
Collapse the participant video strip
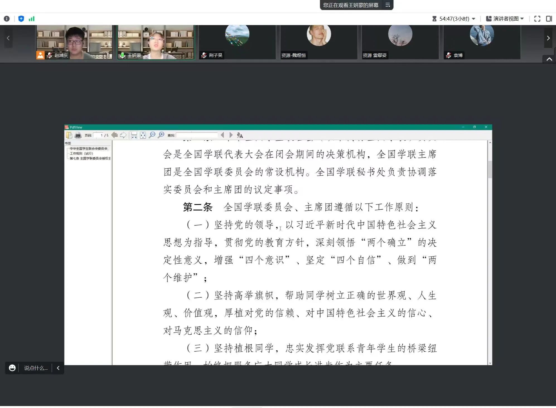[549, 59]
